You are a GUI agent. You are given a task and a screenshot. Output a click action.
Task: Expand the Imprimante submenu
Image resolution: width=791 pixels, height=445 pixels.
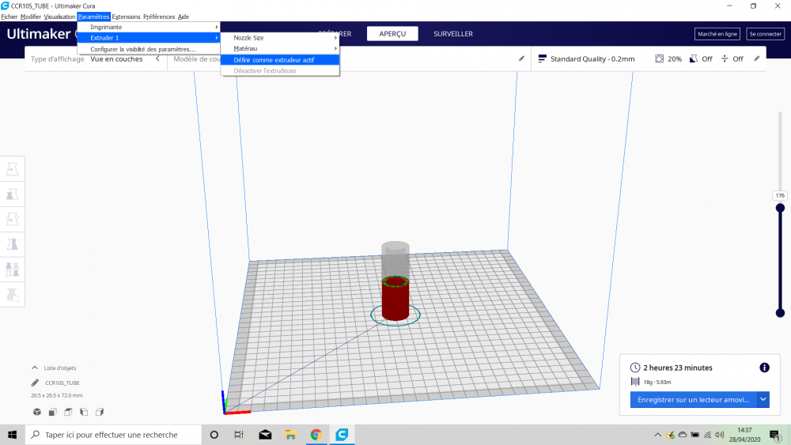point(149,27)
